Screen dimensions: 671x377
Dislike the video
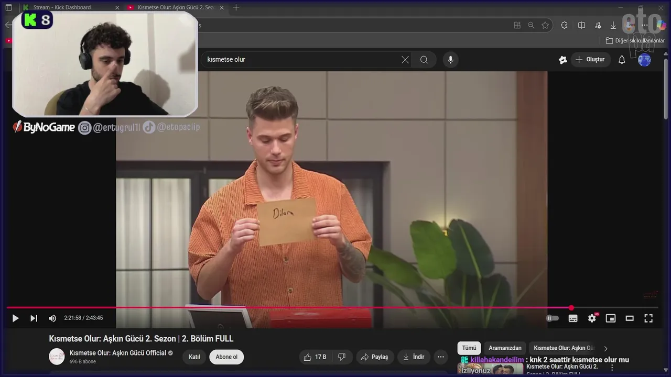(342, 357)
